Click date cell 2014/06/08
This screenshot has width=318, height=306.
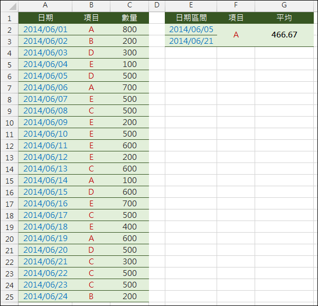[x=45, y=111]
